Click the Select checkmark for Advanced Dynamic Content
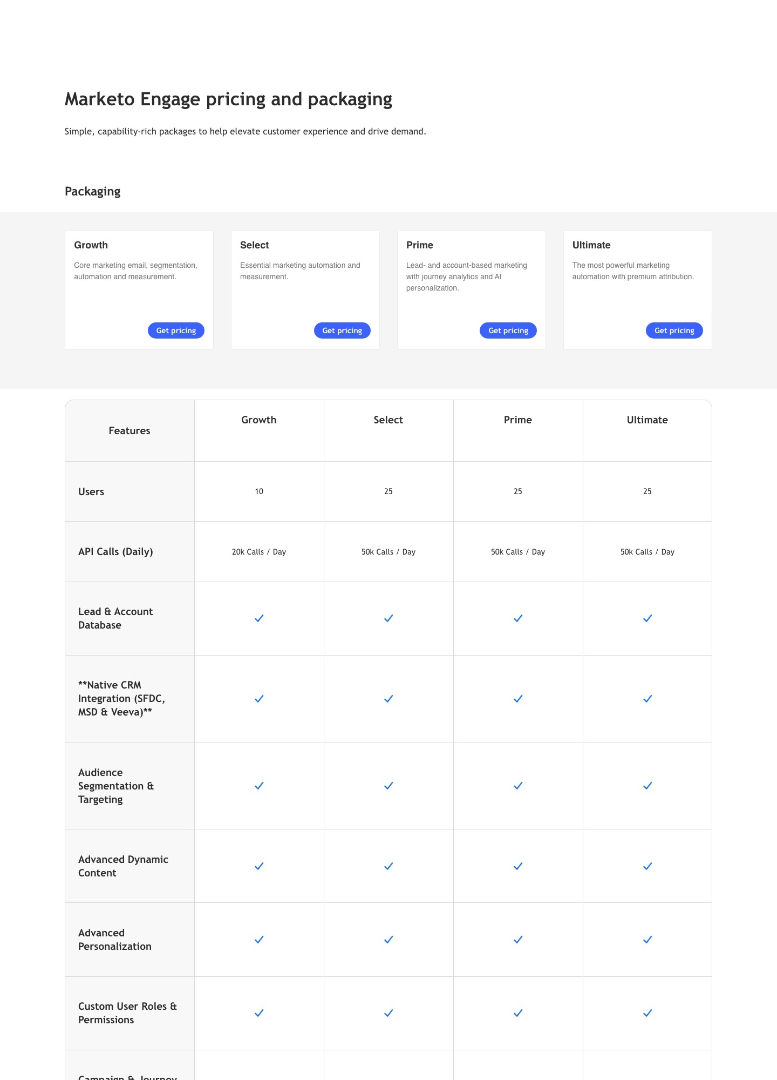 click(388, 866)
